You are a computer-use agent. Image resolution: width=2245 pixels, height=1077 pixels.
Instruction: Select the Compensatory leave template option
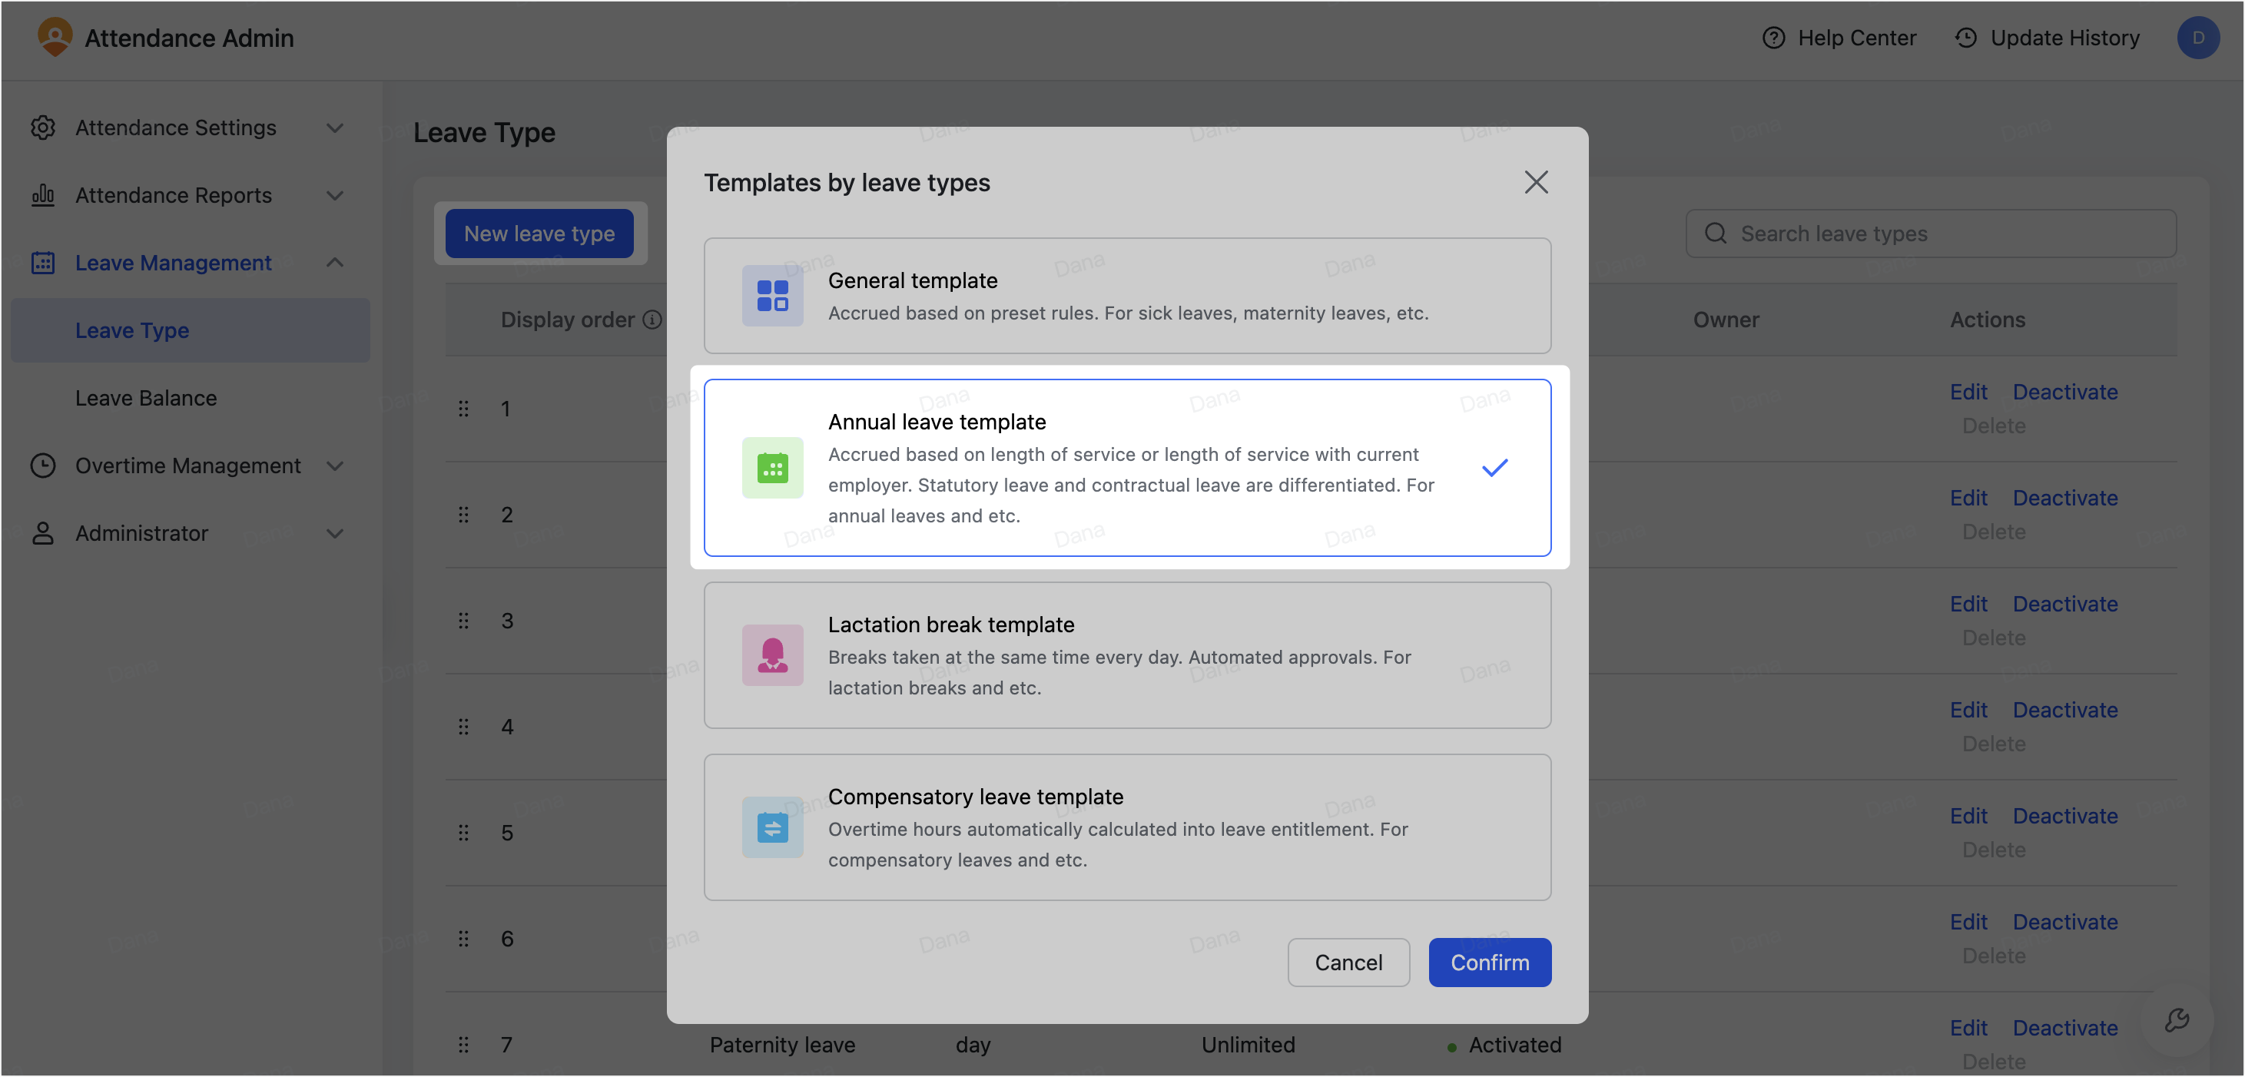click(x=1127, y=826)
